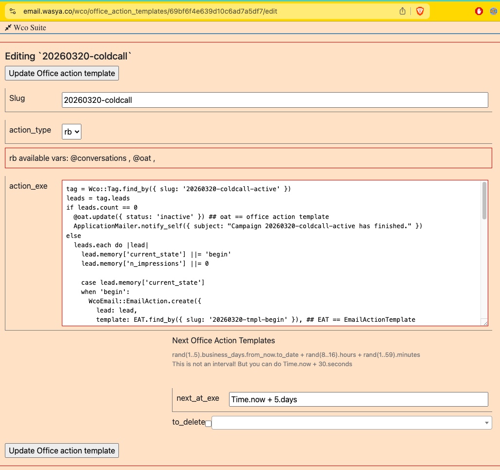Click the caret arrow on to_delete dropdown

(486, 423)
